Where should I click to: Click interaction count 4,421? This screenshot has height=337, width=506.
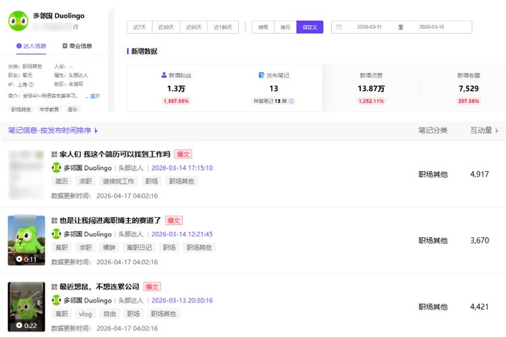coord(479,307)
